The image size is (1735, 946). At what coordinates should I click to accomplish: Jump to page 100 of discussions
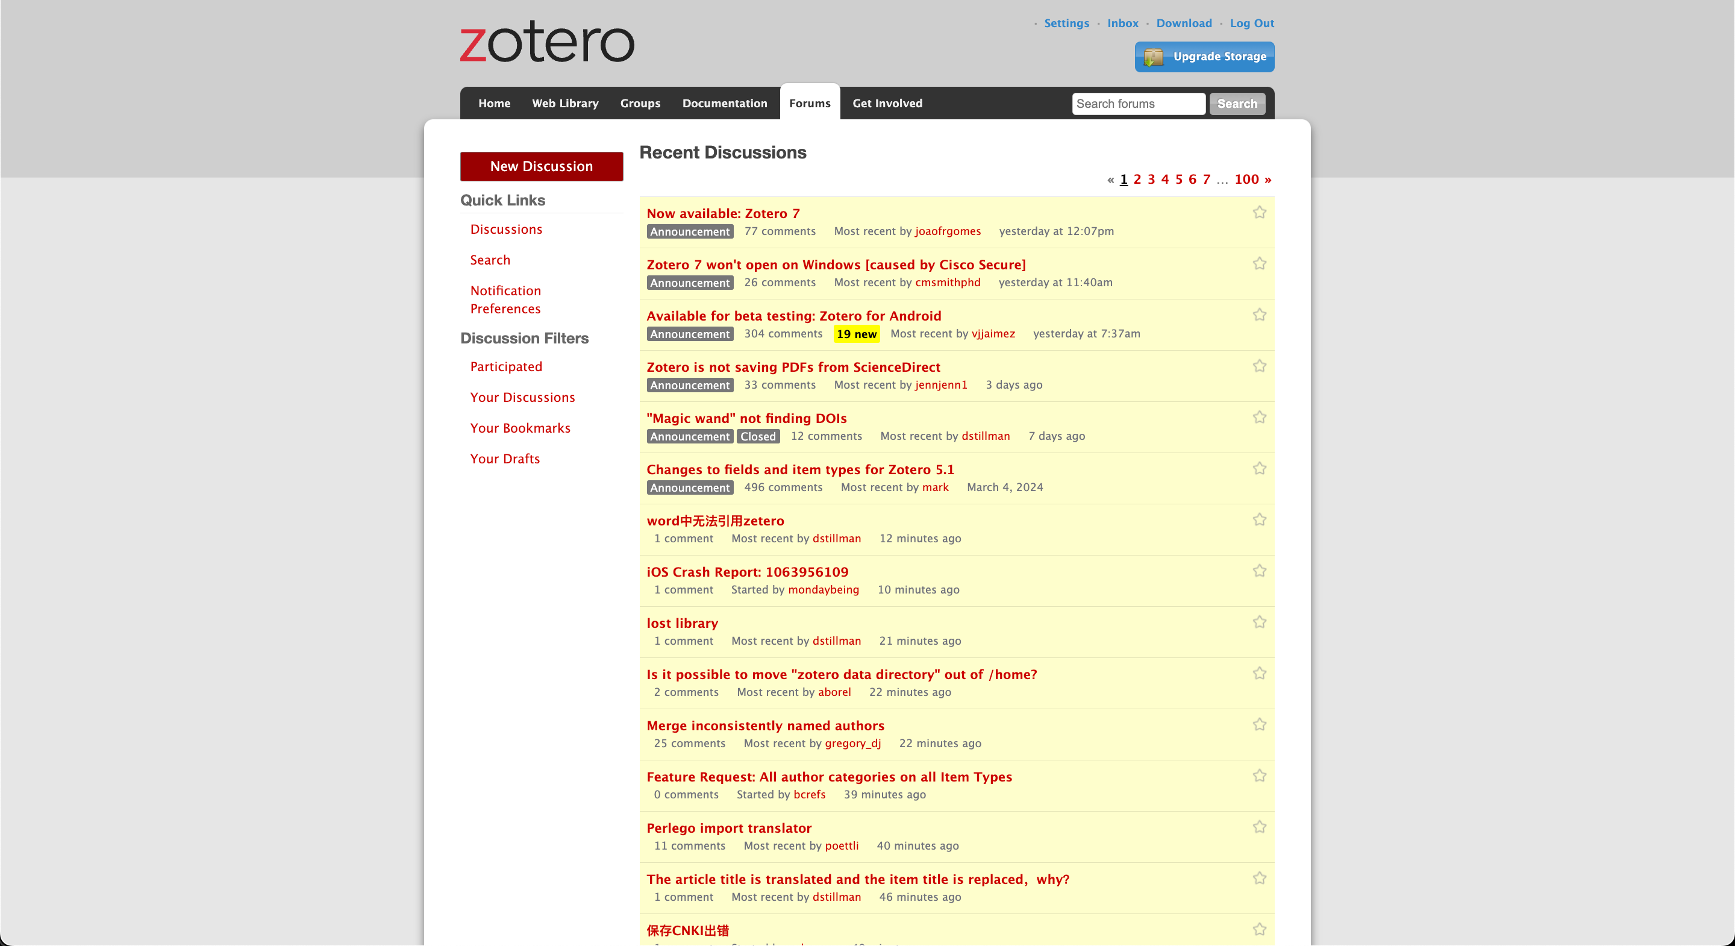(x=1246, y=179)
